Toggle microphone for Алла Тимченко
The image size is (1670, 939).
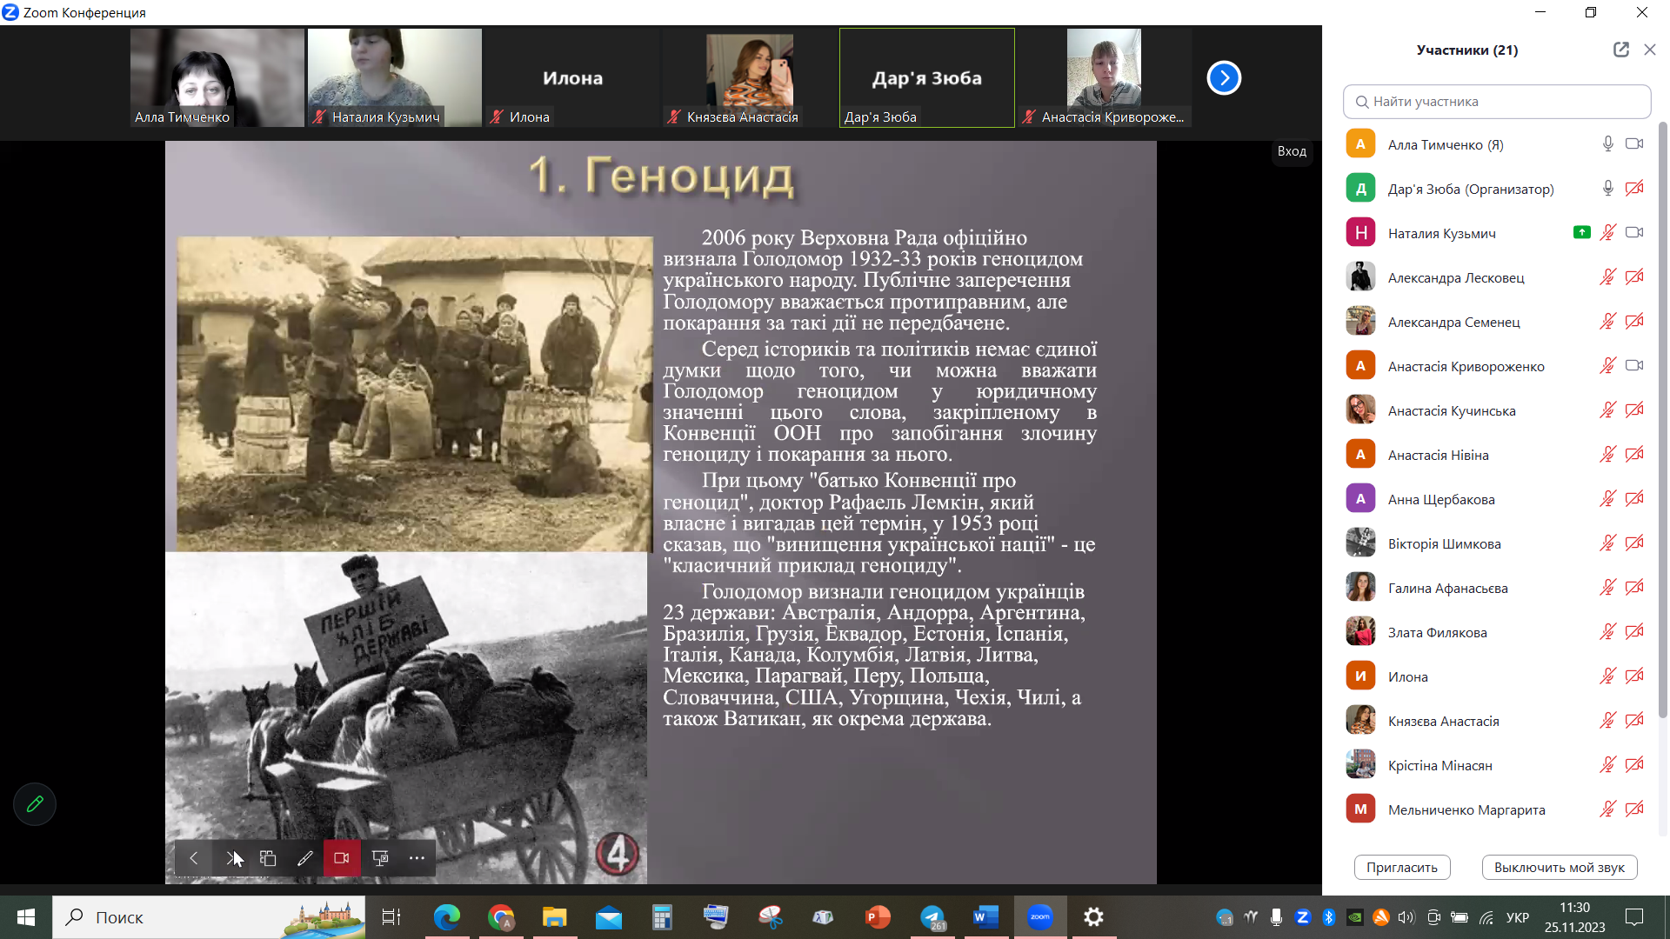[1607, 144]
